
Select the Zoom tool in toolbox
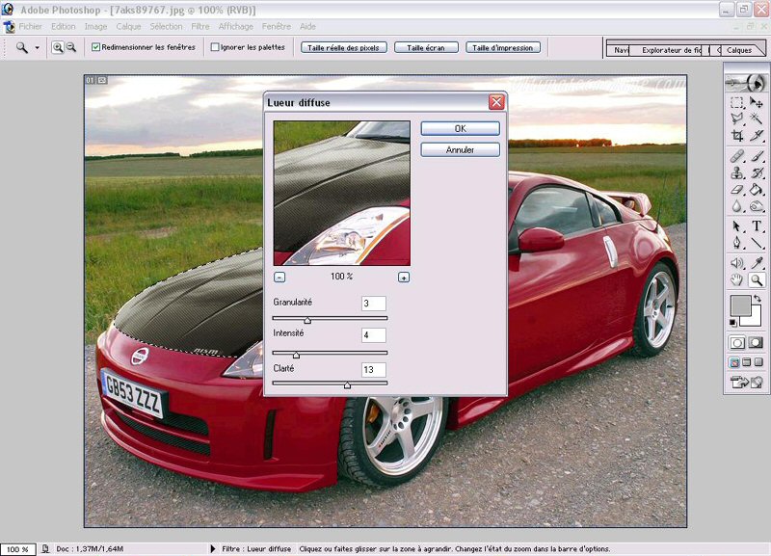click(757, 280)
